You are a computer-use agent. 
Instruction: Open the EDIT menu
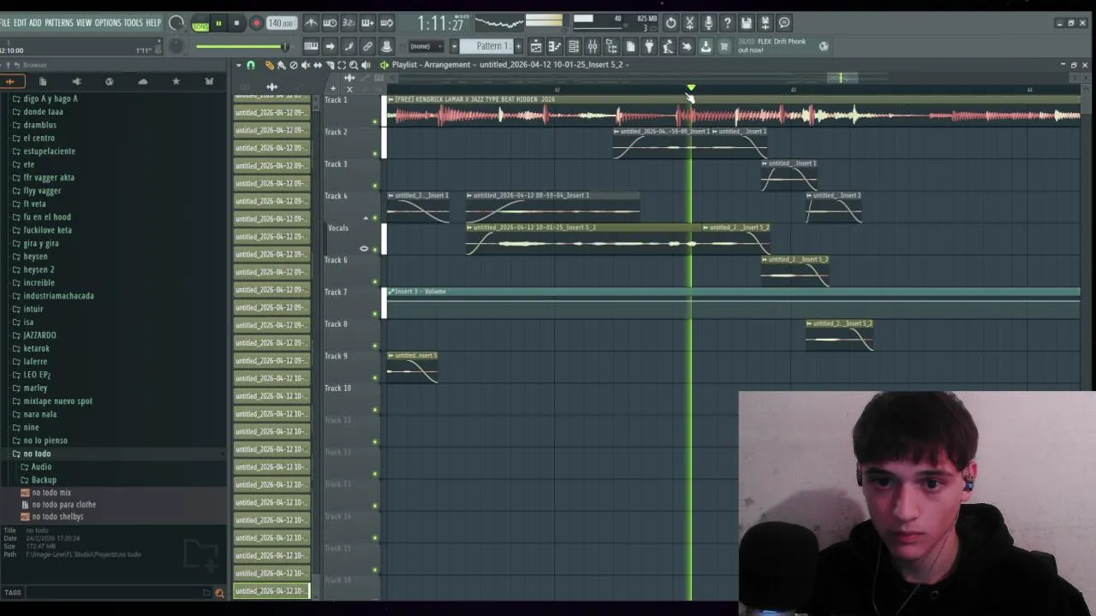point(20,22)
